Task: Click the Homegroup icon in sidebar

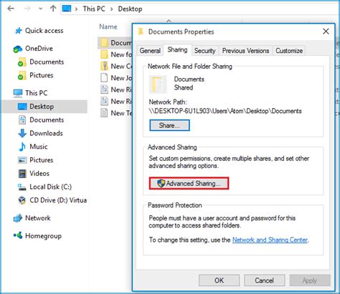Action: 18,235
